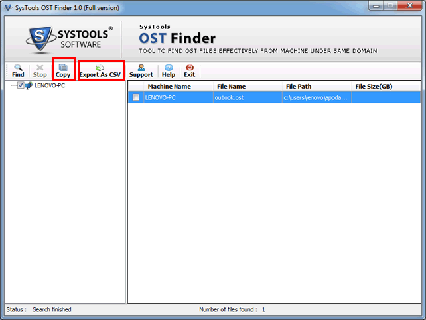
Task: Click 'Number of files found' status entry
Action: click(232, 309)
